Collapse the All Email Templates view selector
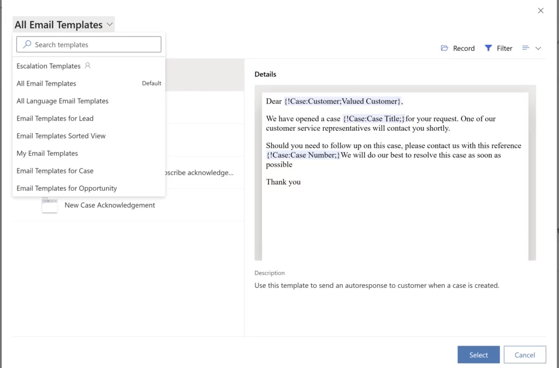Image resolution: width=559 pixels, height=368 pixels. coord(63,25)
